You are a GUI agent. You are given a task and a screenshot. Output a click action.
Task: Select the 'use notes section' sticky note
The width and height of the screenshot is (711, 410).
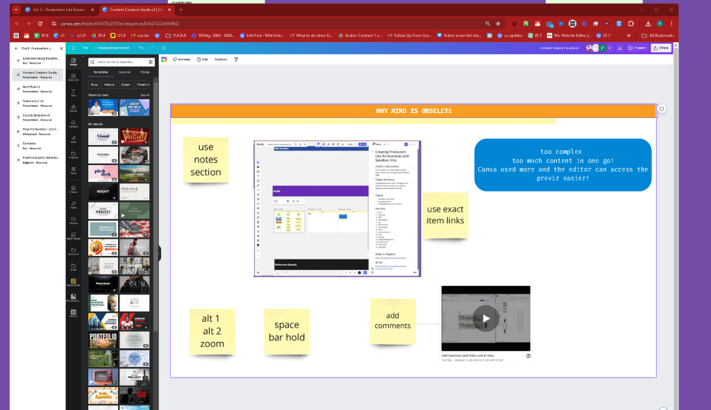point(206,160)
